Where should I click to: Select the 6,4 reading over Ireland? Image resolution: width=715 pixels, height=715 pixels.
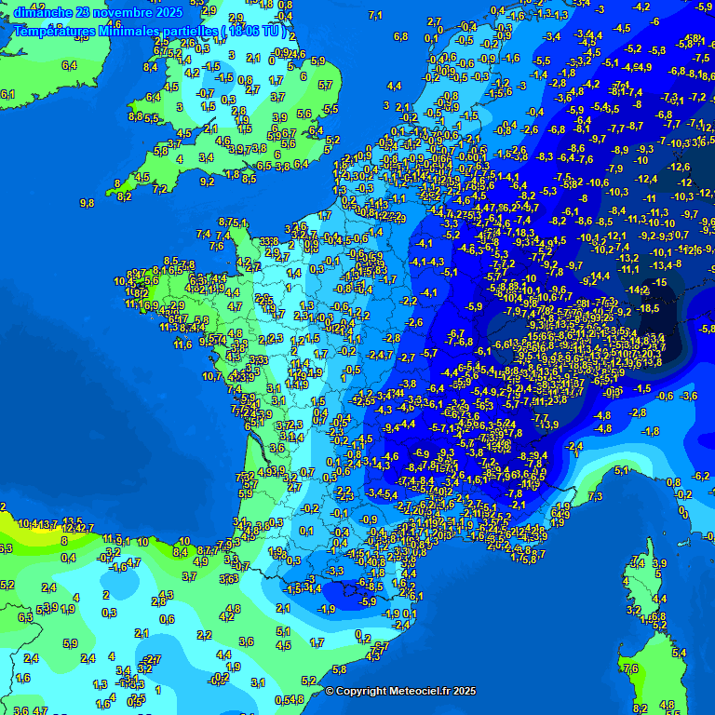coord(69,66)
